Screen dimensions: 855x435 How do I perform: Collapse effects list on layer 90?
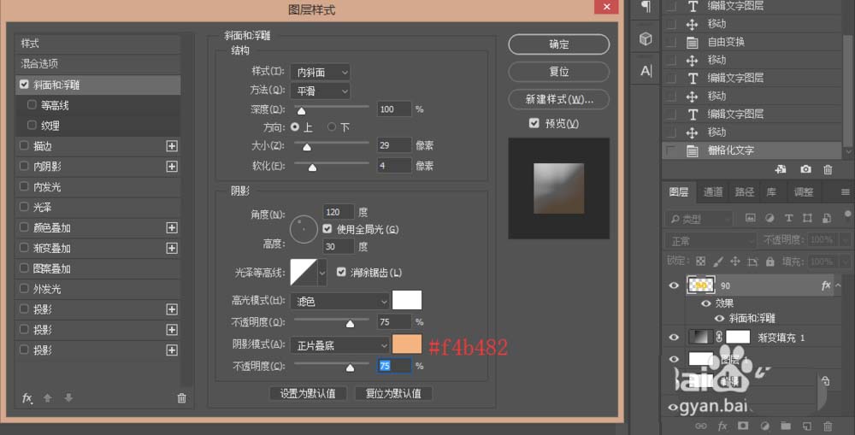point(838,285)
